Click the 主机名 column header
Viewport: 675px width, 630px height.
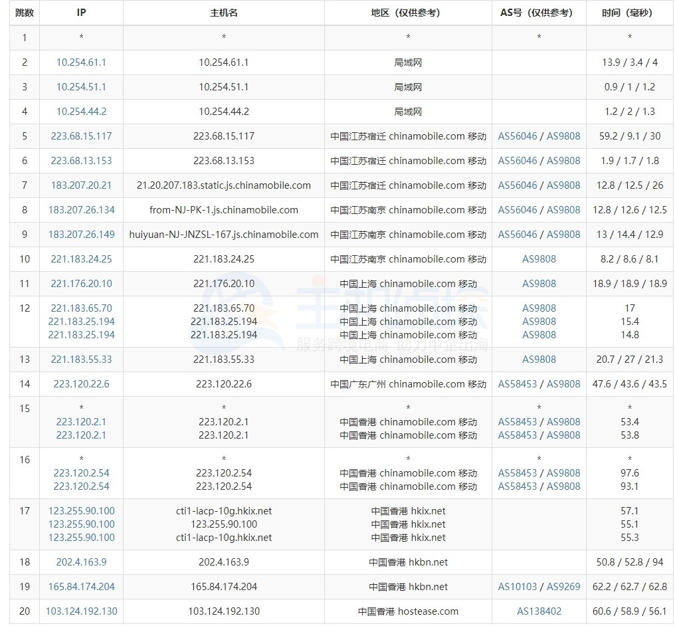pos(223,13)
